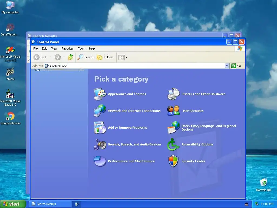Click the Accessibility Options link

197,144
